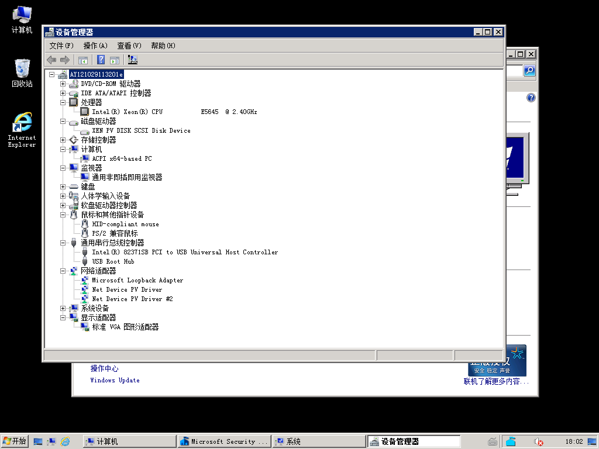
Task: Launch Internet Explorer from quick launch bar
Action: (66, 441)
